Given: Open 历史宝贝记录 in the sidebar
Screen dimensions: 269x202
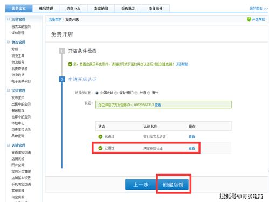Looking at the screenshot, I should coord(21,129).
